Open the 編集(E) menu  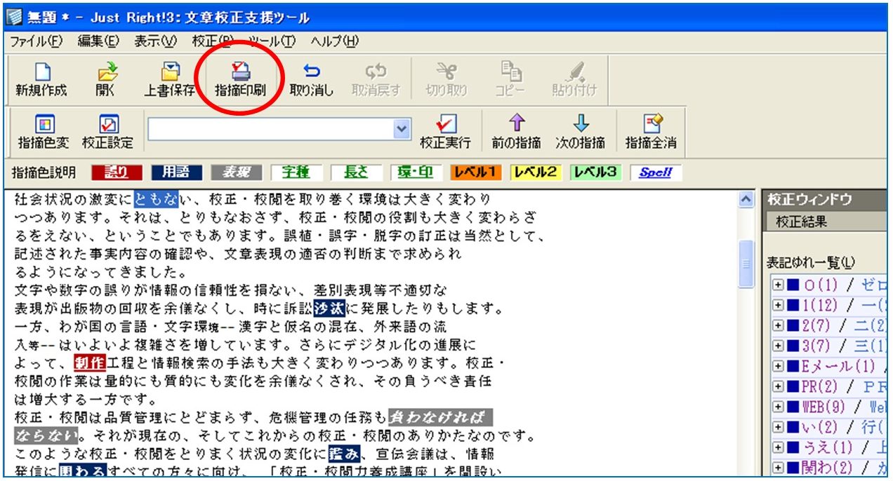coord(98,41)
